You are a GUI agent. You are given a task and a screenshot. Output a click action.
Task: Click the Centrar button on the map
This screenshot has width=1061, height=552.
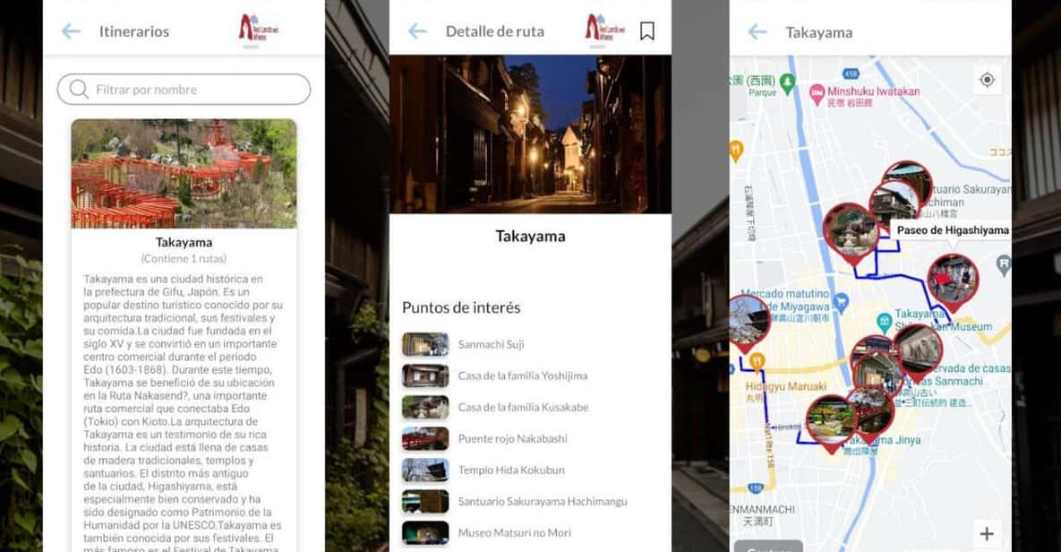768,547
